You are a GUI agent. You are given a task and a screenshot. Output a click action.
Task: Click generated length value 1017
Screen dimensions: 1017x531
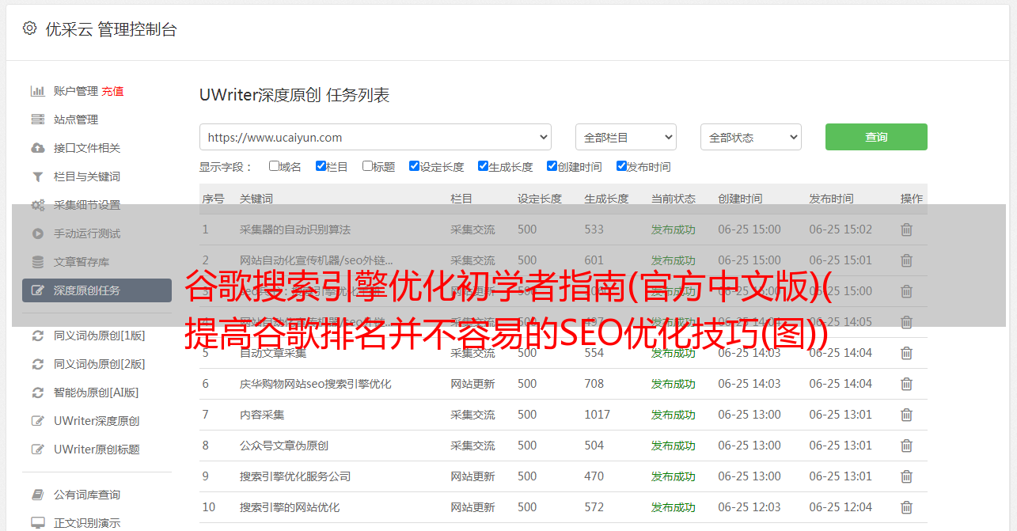coord(598,415)
